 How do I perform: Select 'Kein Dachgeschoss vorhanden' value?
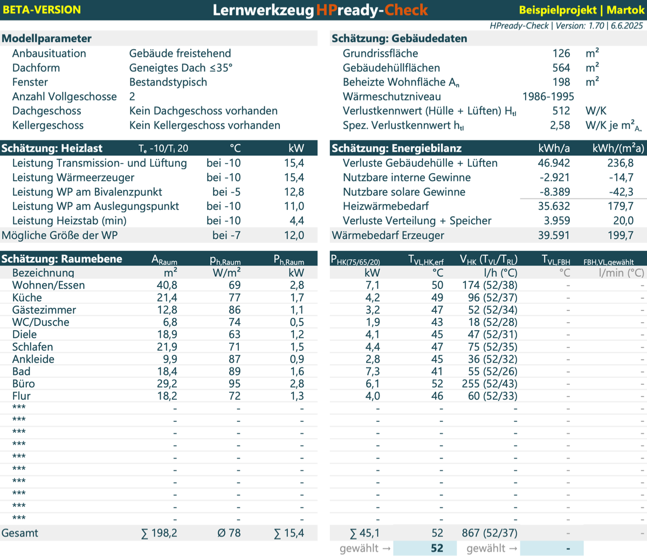point(203,111)
